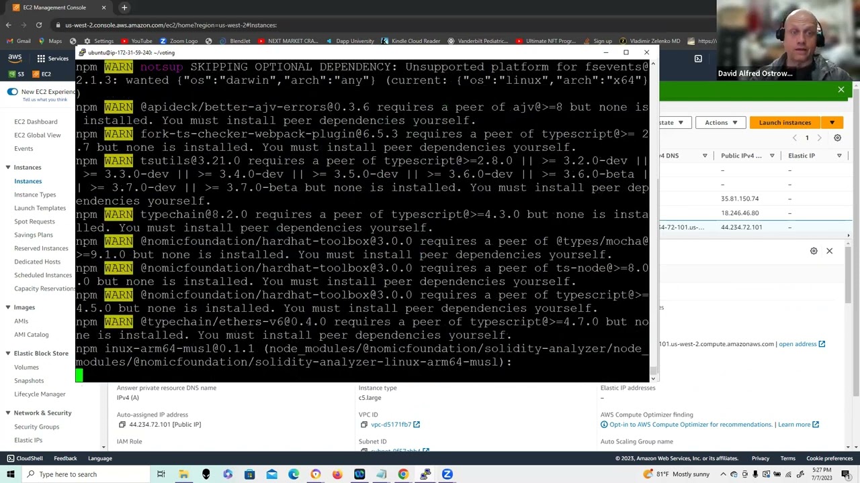Click the Launch instances button

(x=785, y=123)
